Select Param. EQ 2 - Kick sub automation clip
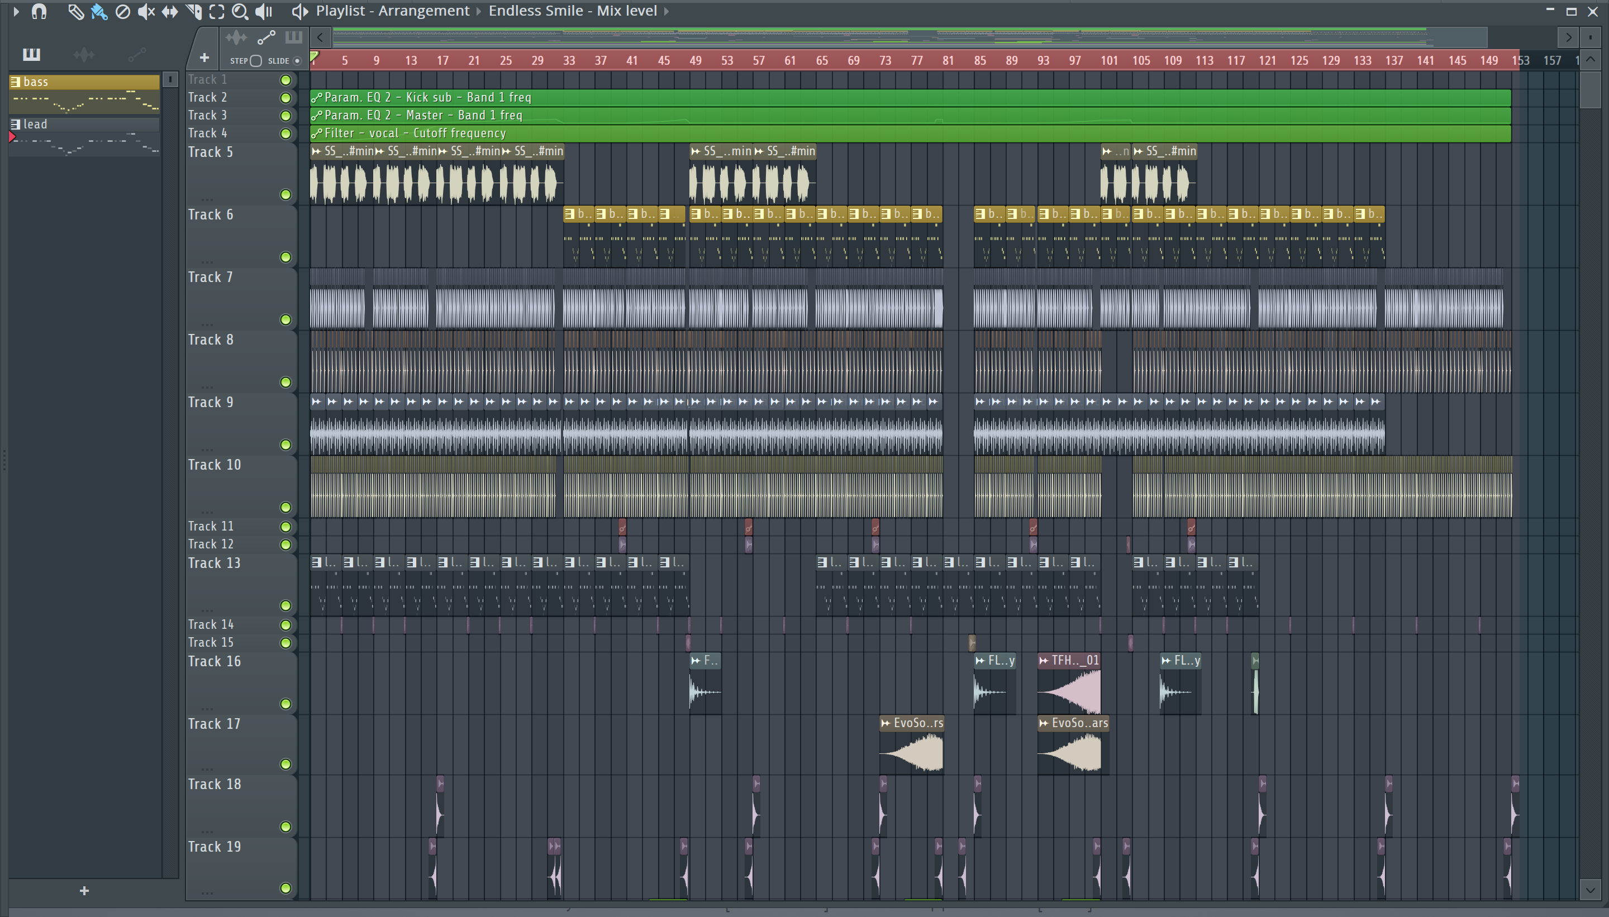 (910, 97)
